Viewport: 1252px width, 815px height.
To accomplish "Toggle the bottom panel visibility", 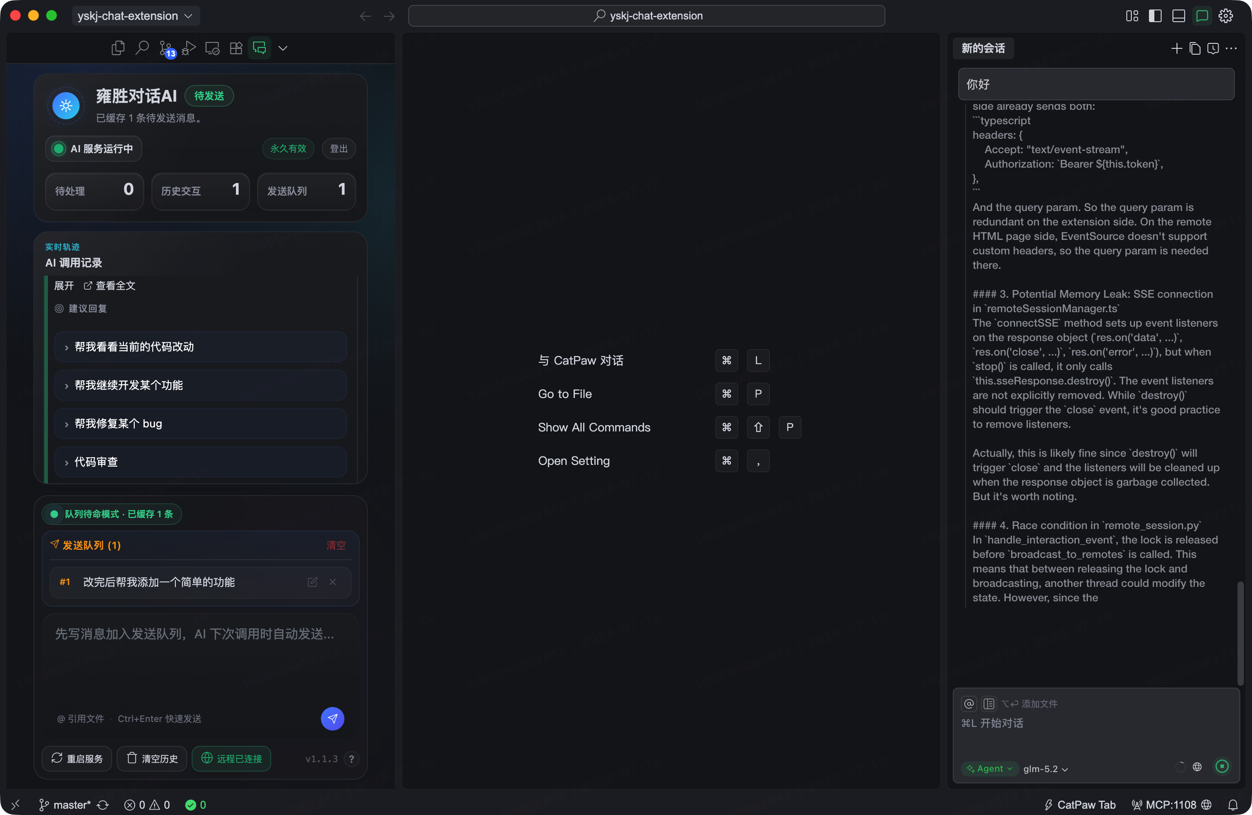I will pyautogui.click(x=1179, y=16).
